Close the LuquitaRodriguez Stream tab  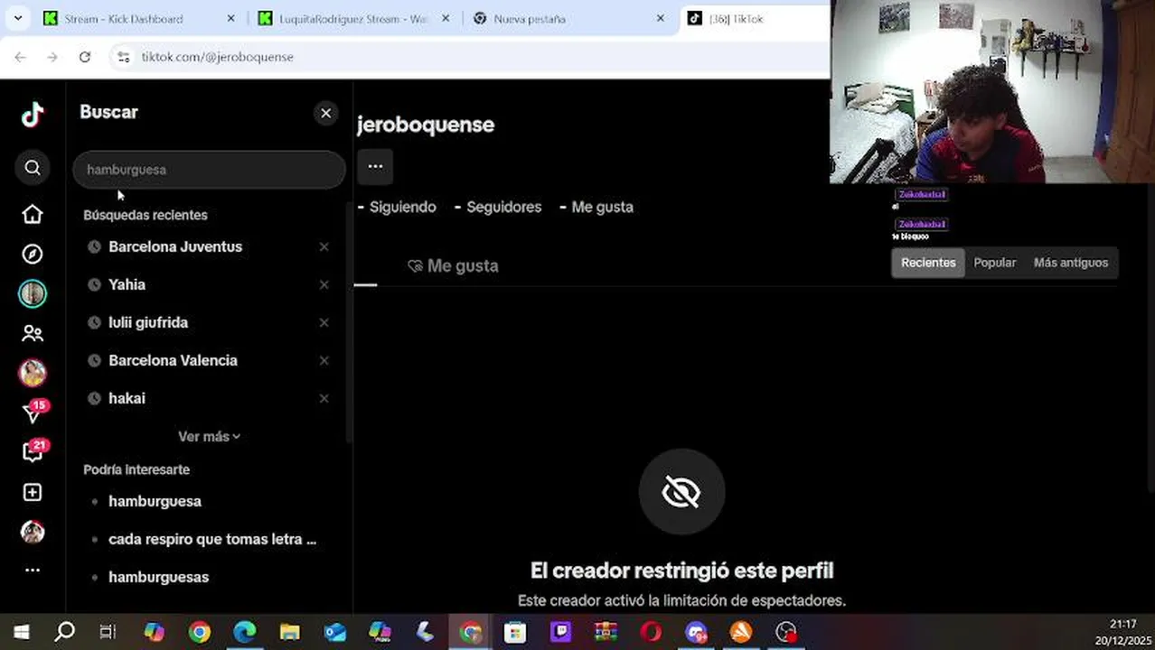446,18
